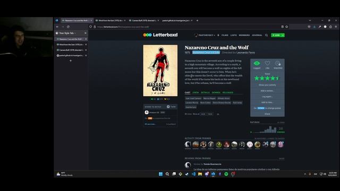Click the shield tracking protection icon
The width and height of the screenshot is (340, 191).
pyautogui.click(x=90, y=27)
